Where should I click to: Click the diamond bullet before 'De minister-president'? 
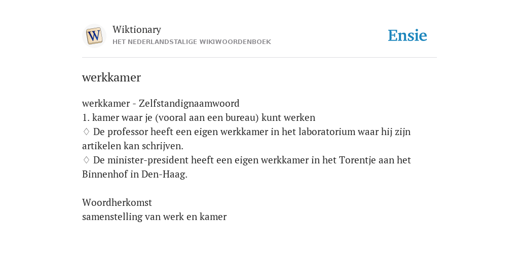point(86,160)
